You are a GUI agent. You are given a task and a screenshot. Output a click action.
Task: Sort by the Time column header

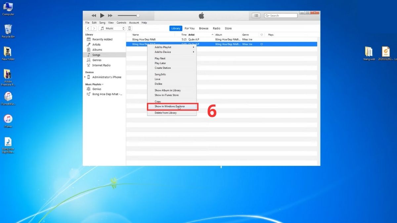point(184,35)
